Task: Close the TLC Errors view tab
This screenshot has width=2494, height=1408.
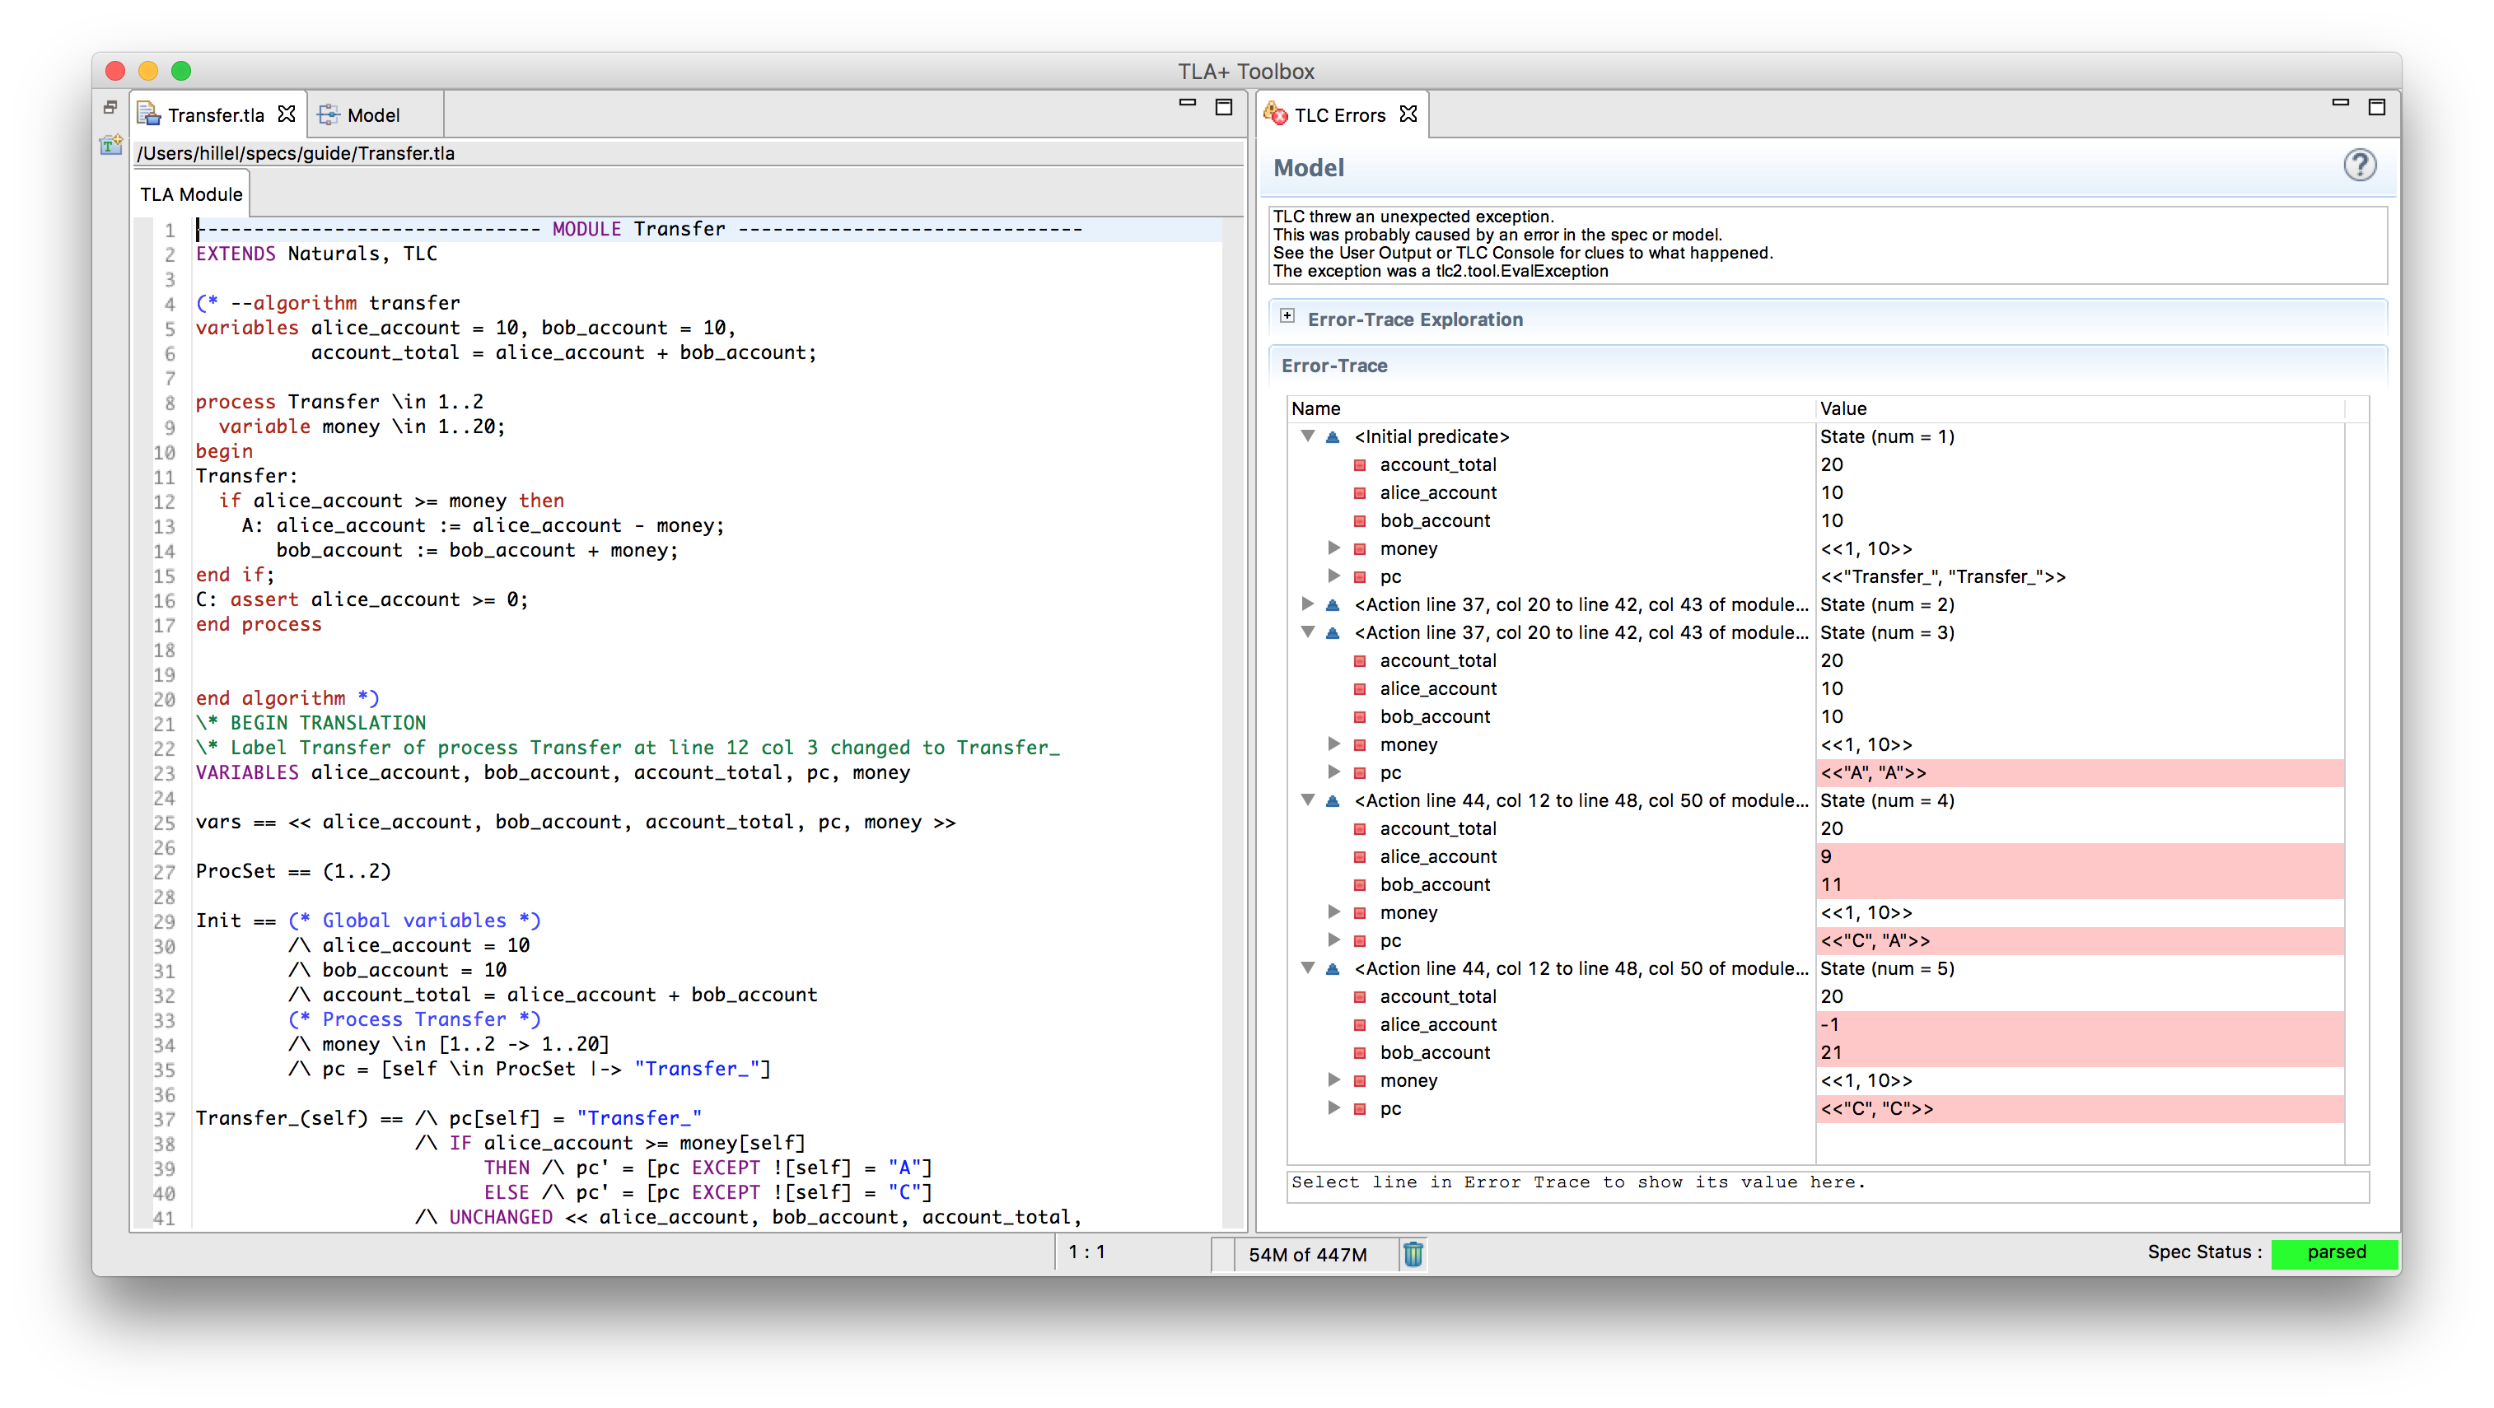Action: pyautogui.click(x=1408, y=114)
